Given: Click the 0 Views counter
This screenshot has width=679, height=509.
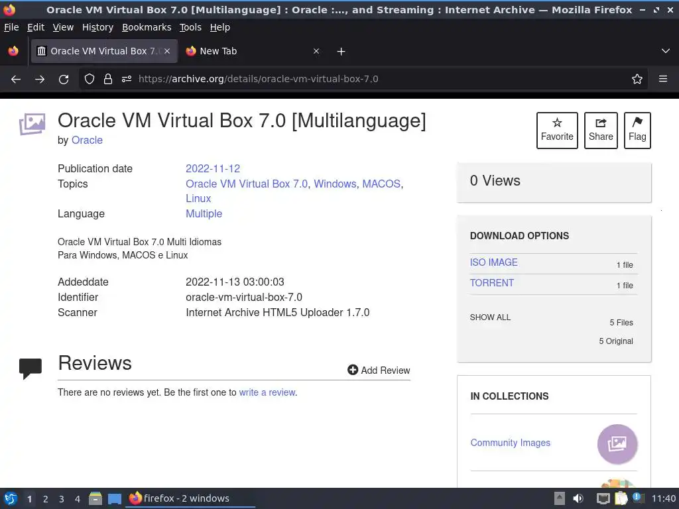Looking at the screenshot, I should tap(495, 180).
